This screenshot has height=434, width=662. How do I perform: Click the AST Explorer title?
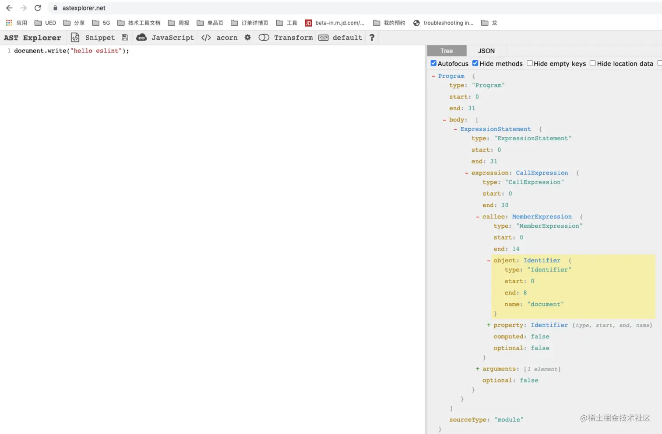[32, 38]
